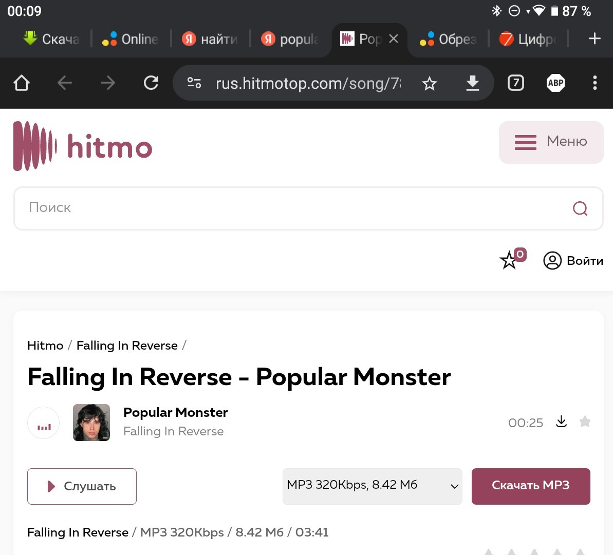
Task: Switch to the Скача tab
Action: tap(51, 39)
